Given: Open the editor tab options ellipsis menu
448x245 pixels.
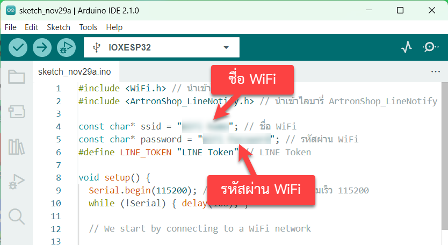Looking at the screenshot, I should [x=436, y=71].
